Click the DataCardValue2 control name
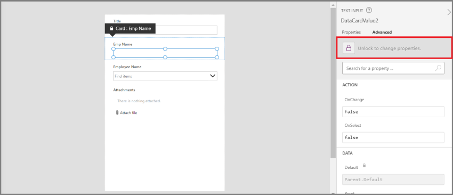Image resolution: width=453 pixels, height=195 pixels. (x=360, y=20)
